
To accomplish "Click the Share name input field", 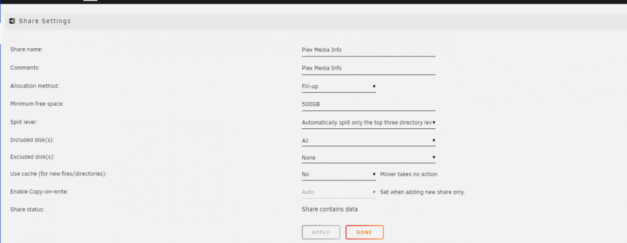I will pos(368,50).
